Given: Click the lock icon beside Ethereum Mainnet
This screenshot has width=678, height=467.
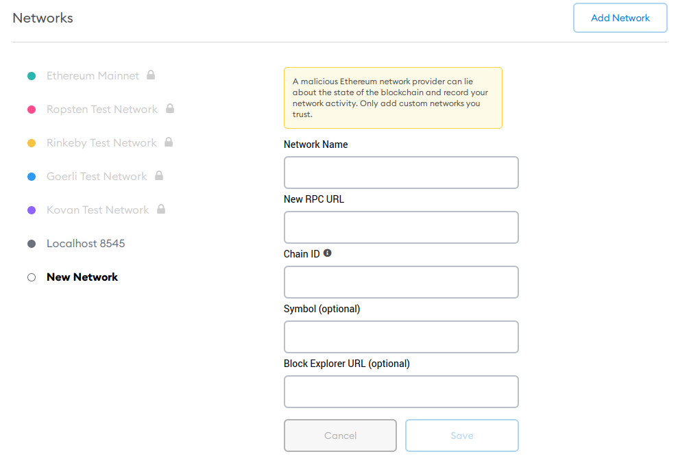Looking at the screenshot, I should [151, 75].
